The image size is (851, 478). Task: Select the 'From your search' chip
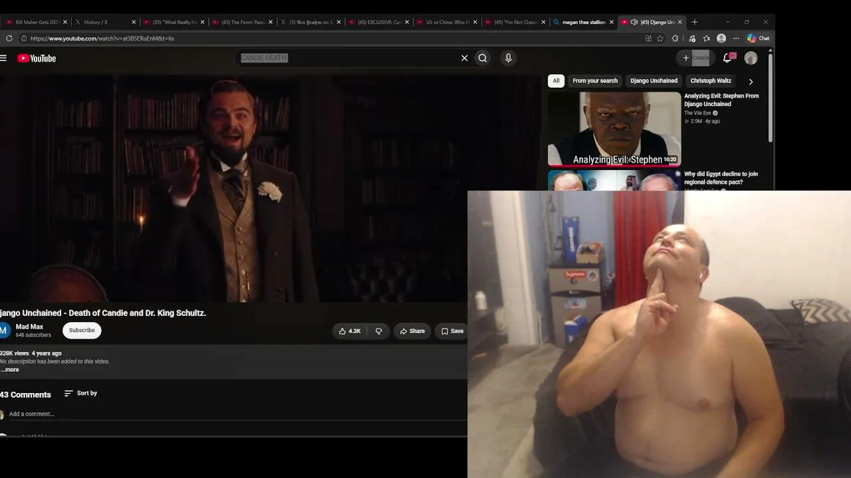[595, 81]
